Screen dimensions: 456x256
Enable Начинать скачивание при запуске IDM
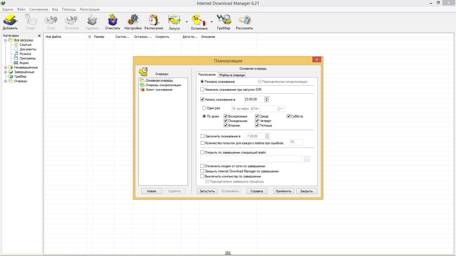[202, 90]
